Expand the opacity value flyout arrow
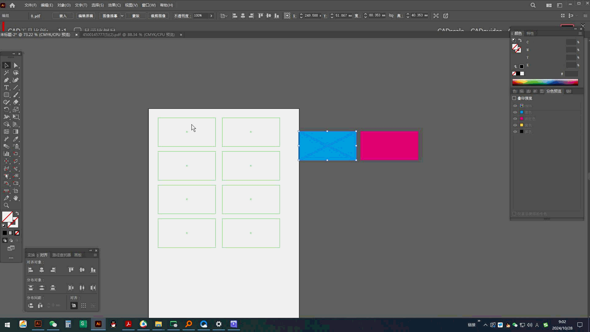The image size is (590, 332). coord(211,16)
